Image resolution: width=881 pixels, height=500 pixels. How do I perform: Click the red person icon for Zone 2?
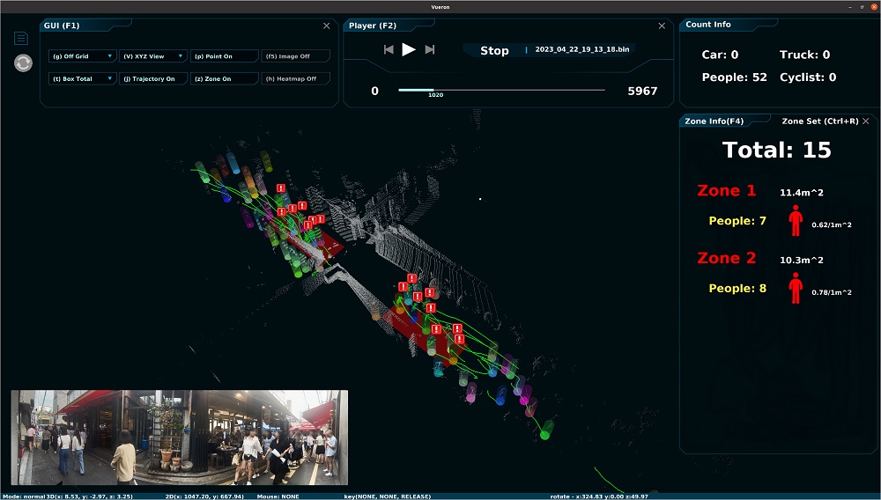[x=796, y=288]
